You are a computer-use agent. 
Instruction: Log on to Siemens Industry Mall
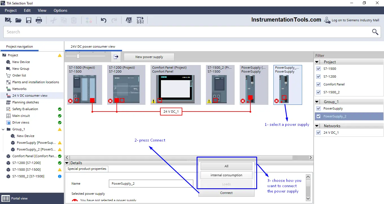[355, 20]
